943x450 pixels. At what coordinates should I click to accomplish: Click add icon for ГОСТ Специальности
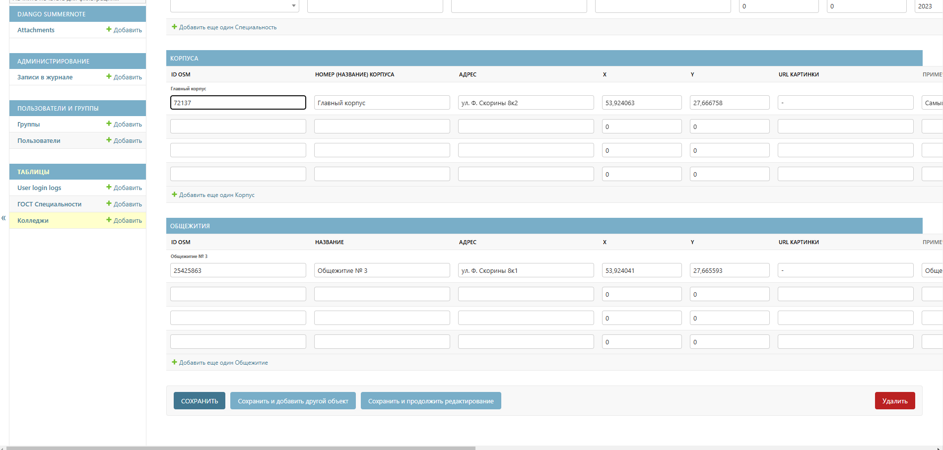coord(109,204)
